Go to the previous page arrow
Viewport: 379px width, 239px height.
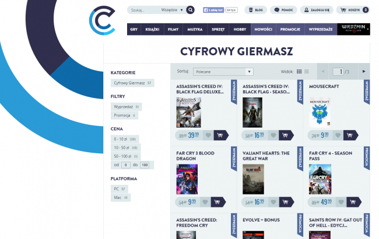point(322,71)
